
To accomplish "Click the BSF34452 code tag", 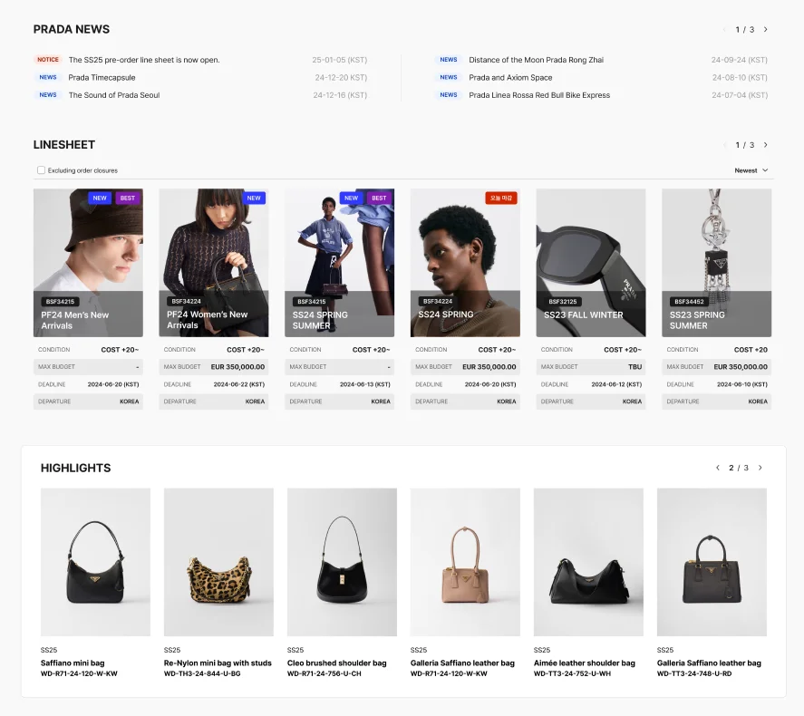I will (689, 302).
